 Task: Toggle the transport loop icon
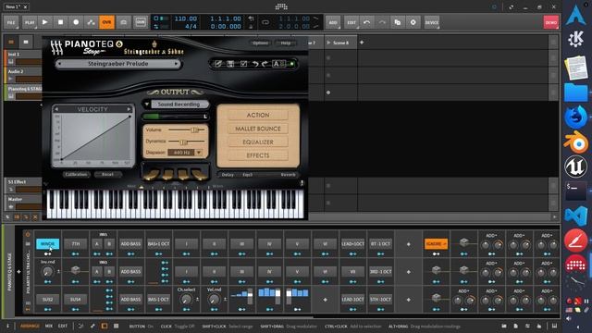(265, 22)
